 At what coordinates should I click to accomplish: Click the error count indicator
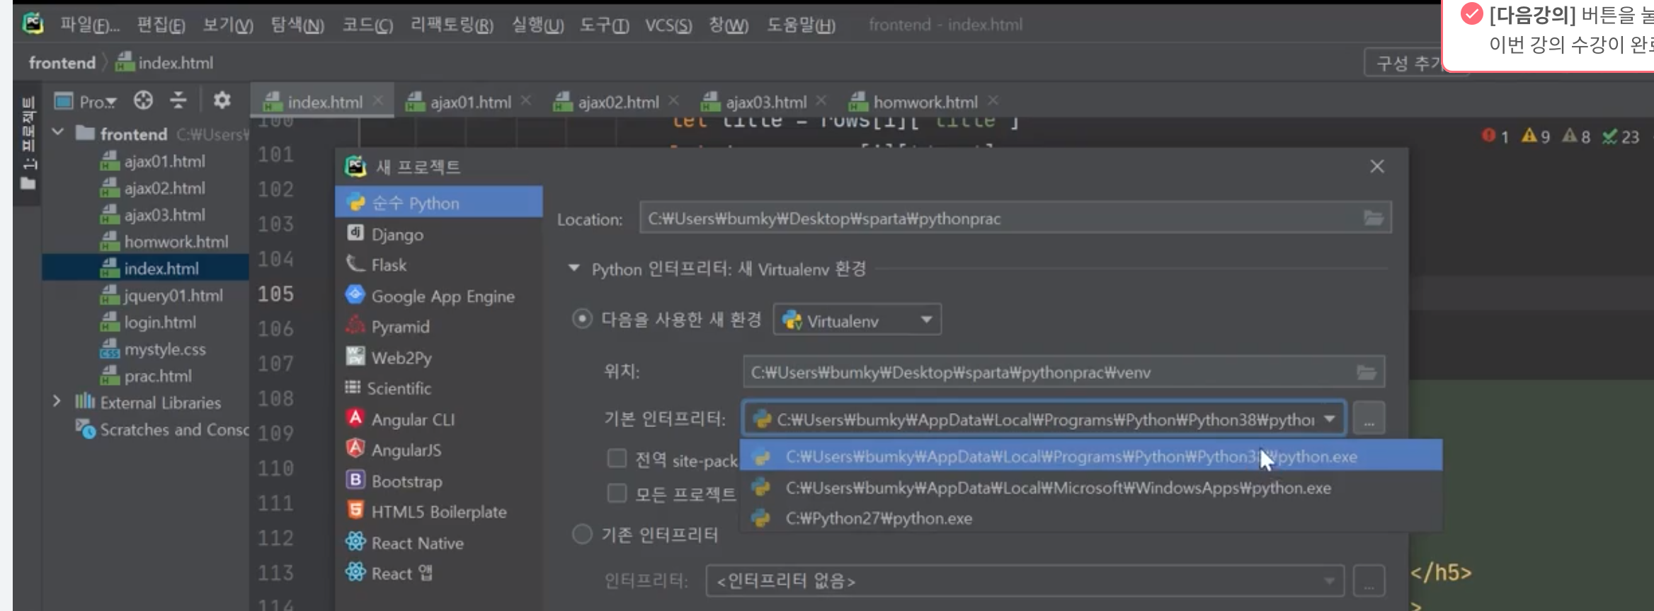click(x=1495, y=136)
